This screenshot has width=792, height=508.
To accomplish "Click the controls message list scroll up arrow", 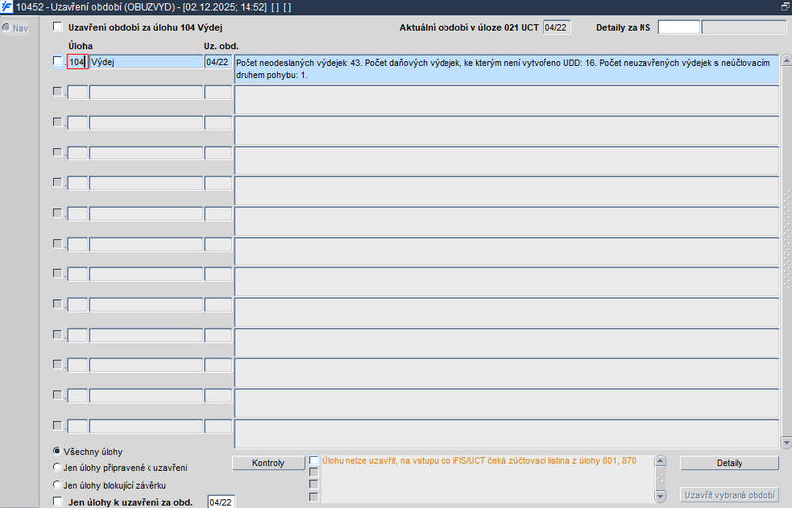I will (660, 461).
